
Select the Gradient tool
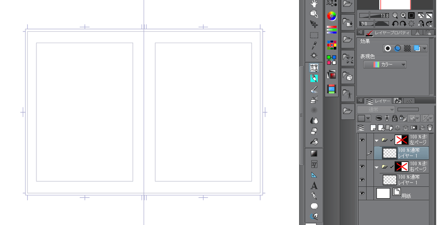314,153
